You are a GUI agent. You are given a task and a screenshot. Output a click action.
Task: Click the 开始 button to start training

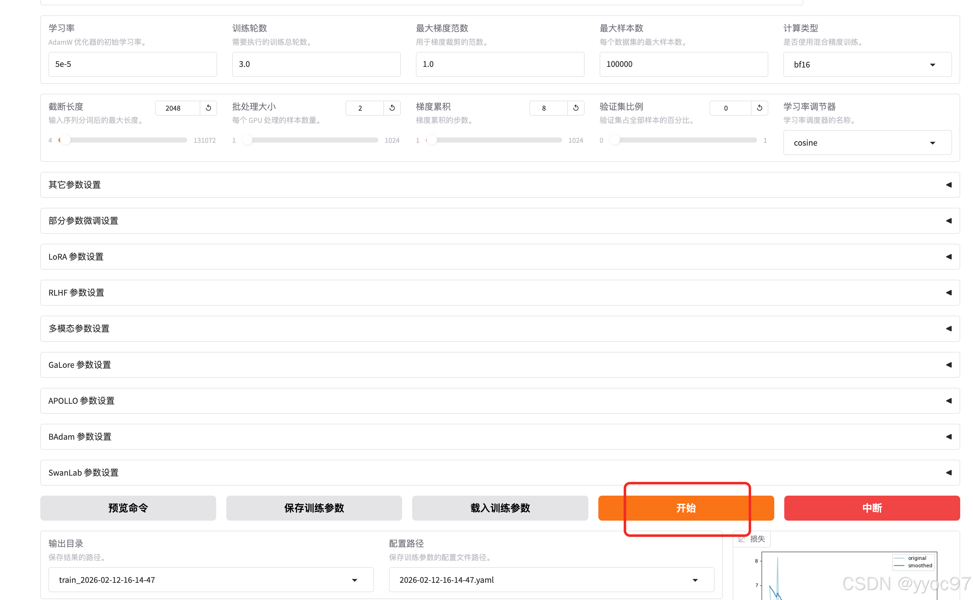pos(686,508)
